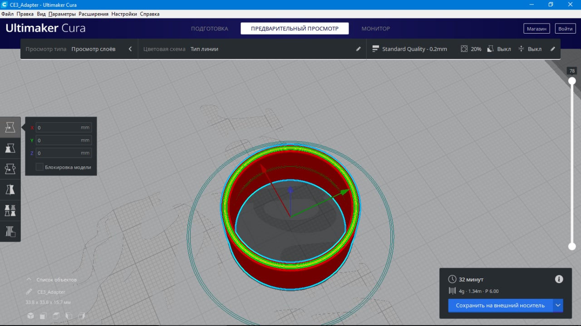Select the Move tool in left toolbar

[x=10, y=127]
